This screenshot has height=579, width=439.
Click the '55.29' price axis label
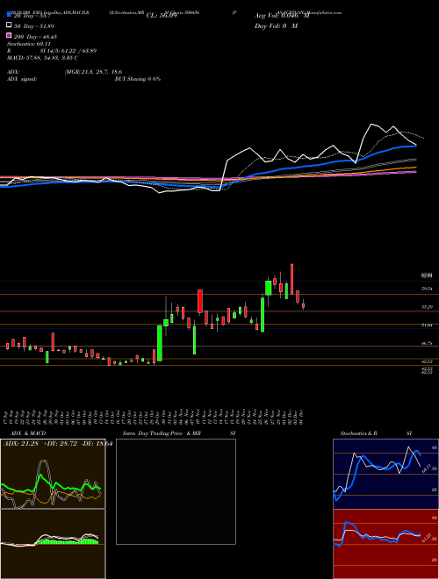pos(427,307)
